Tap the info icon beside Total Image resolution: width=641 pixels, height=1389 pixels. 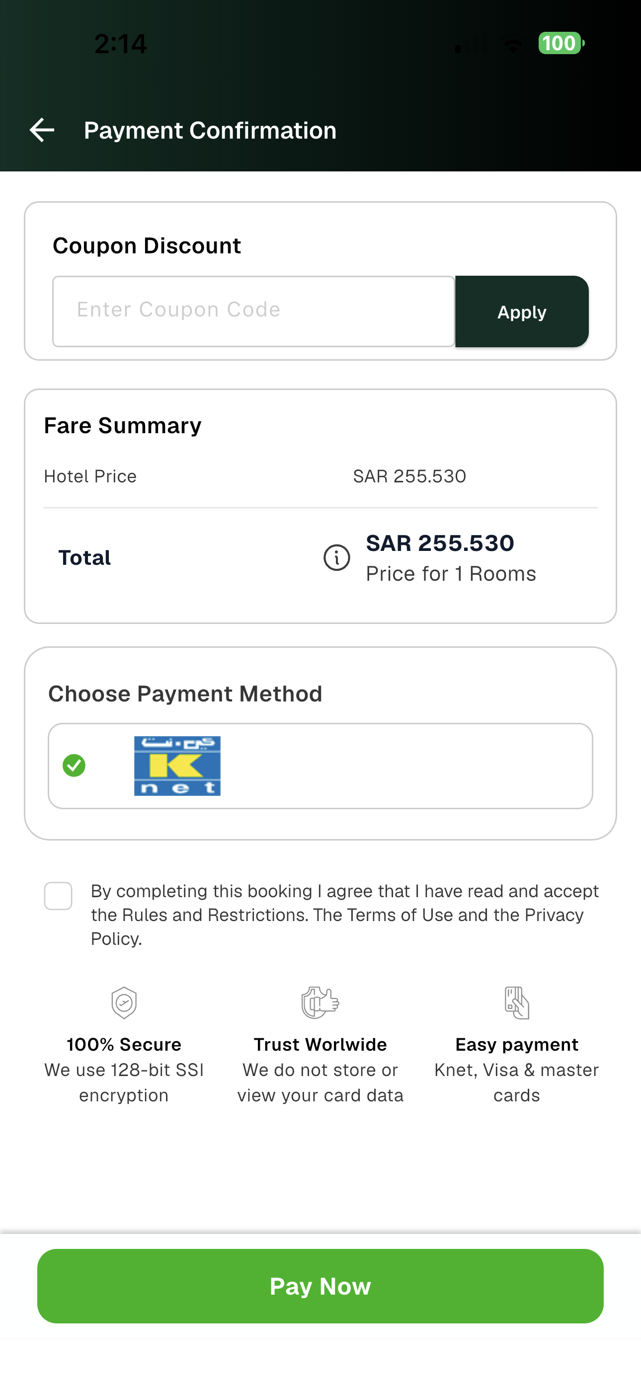point(337,557)
